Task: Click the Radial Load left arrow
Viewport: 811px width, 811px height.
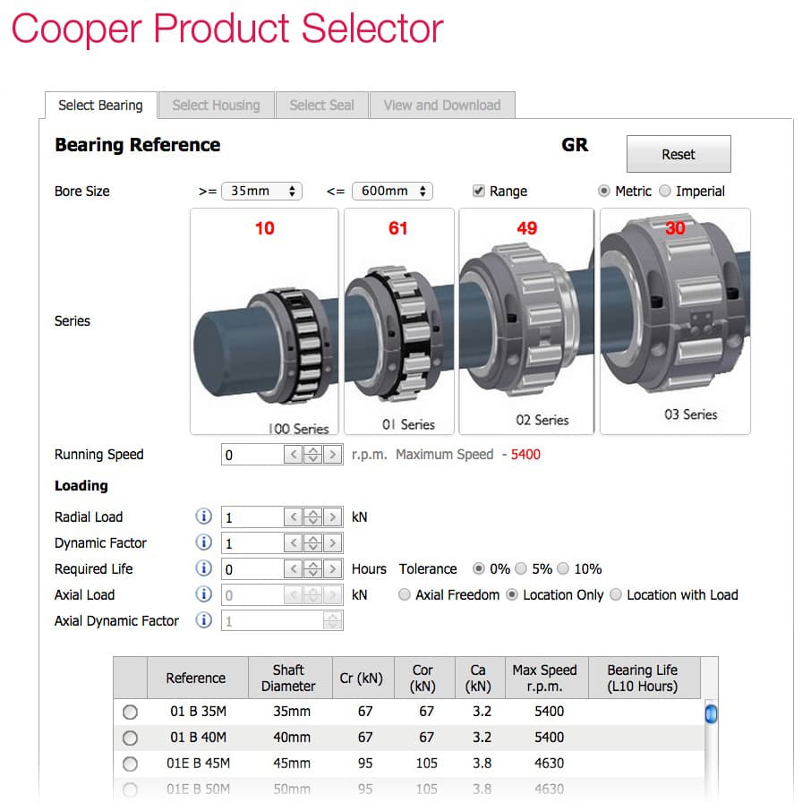Action: tap(294, 516)
